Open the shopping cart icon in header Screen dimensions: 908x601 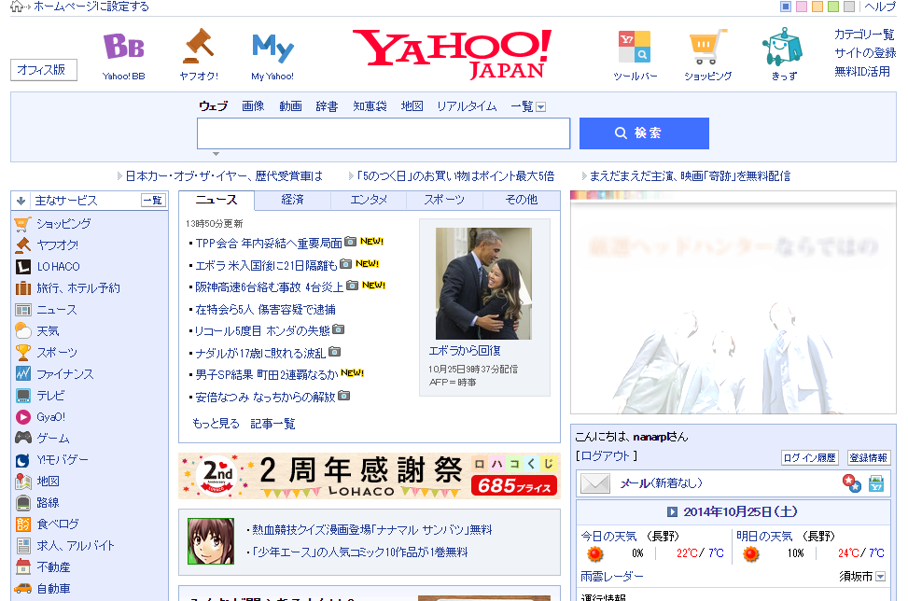[x=707, y=47]
